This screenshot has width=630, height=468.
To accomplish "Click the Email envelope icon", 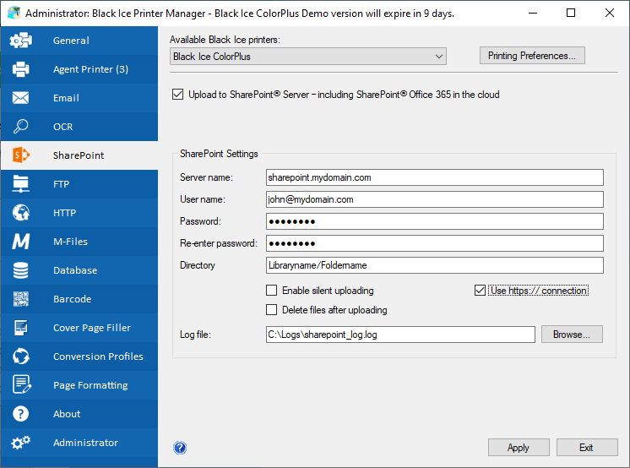I will (20, 98).
